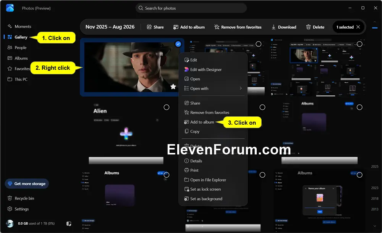Clear the selection with the X next to 1 selected

click(358, 27)
